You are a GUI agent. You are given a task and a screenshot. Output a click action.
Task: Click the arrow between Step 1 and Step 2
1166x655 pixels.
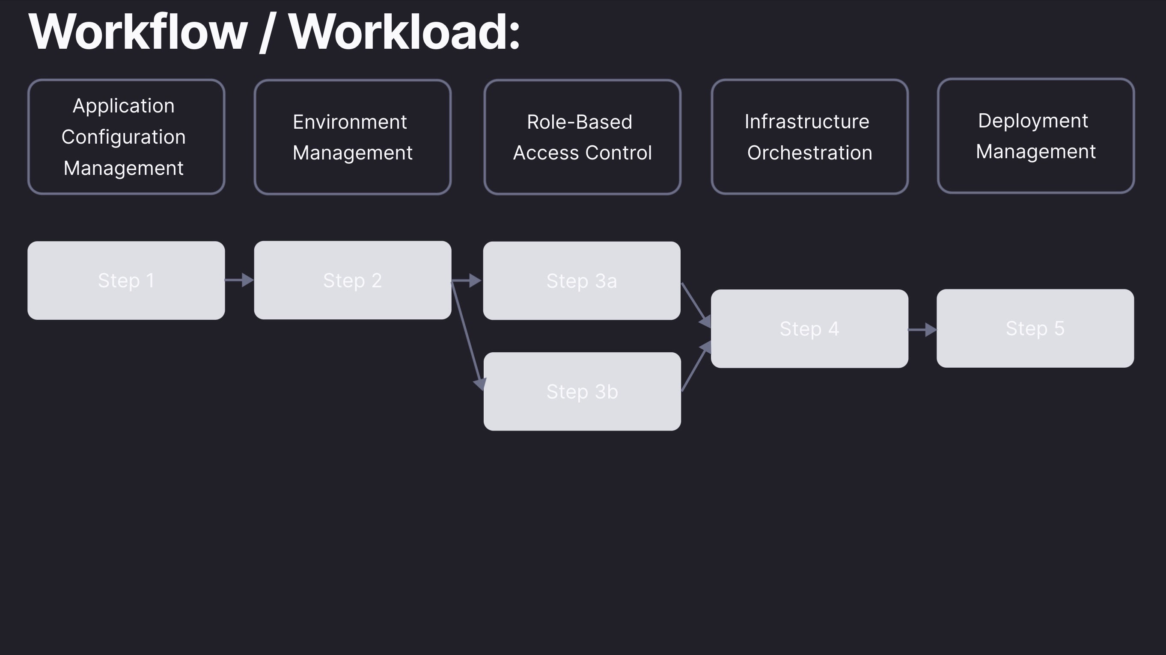[239, 280]
